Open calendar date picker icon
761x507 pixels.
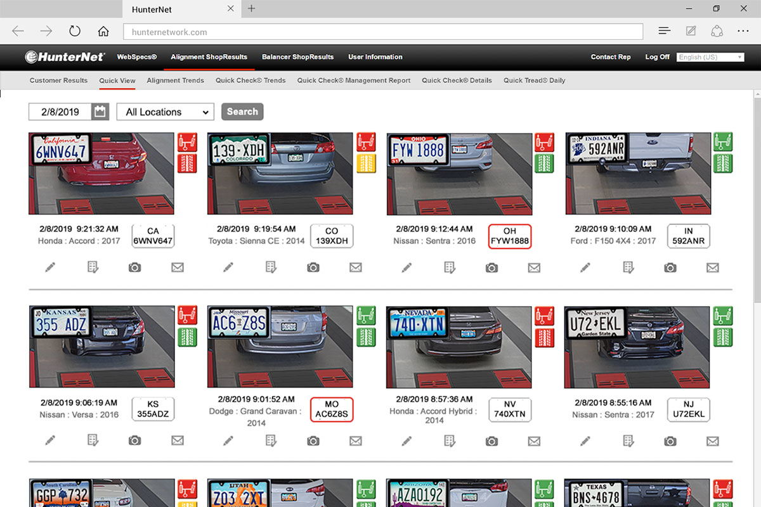pyautogui.click(x=100, y=112)
